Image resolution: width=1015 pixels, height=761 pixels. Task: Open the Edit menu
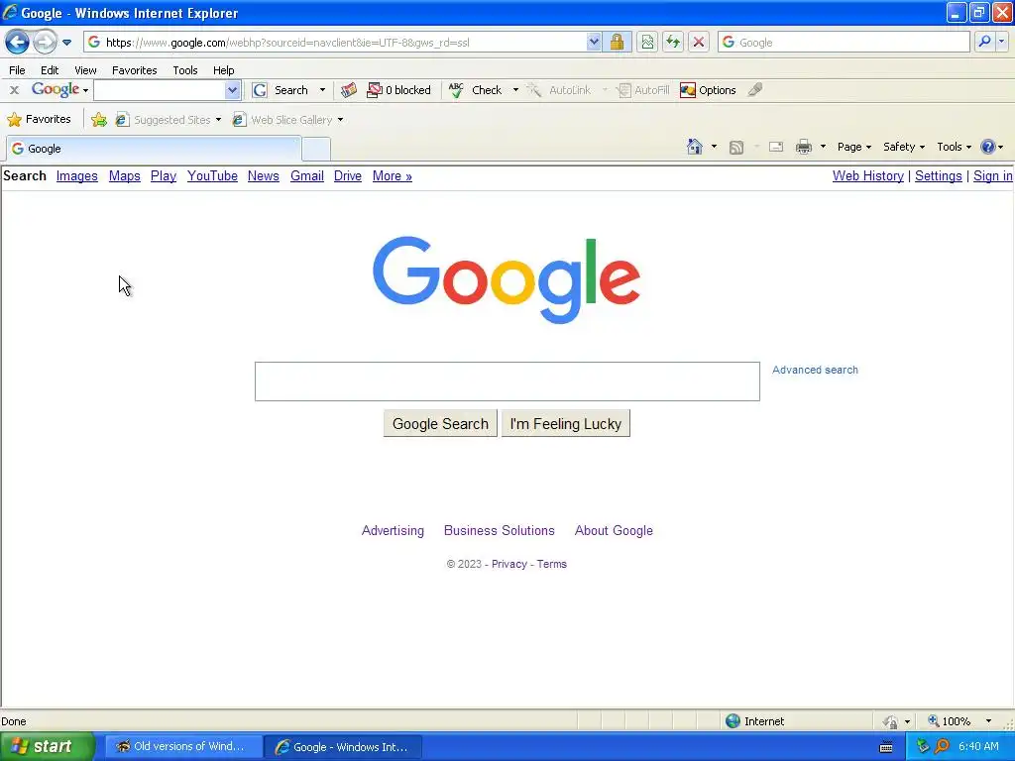[x=50, y=70]
